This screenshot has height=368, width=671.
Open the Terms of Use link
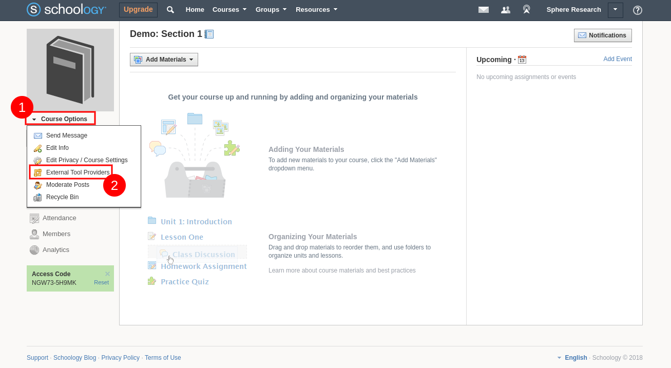pyautogui.click(x=163, y=358)
